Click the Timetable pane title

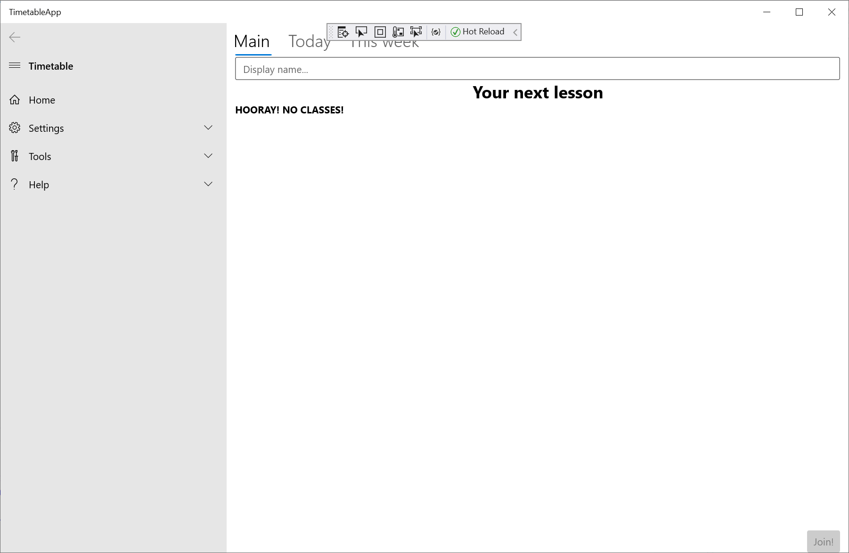[x=51, y=66]
